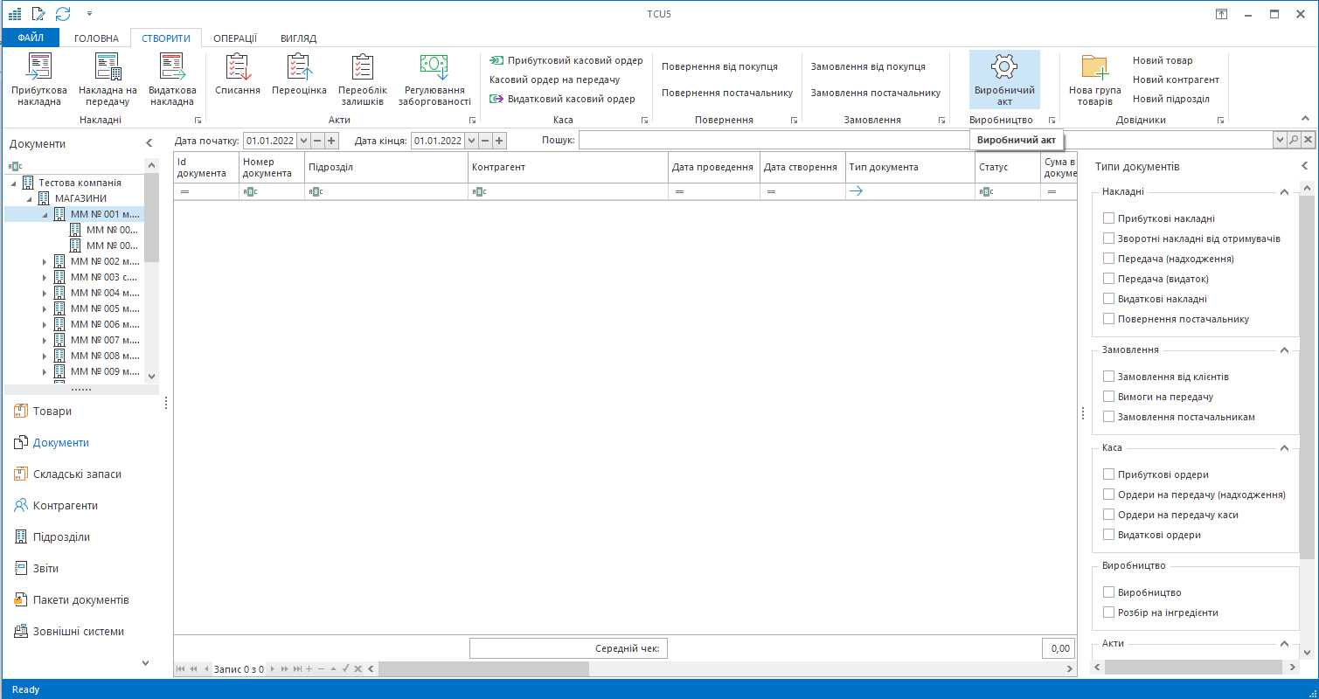The image size is (1319, 699).
Task: Click Новий контрагент
Action: point(1176,80)
